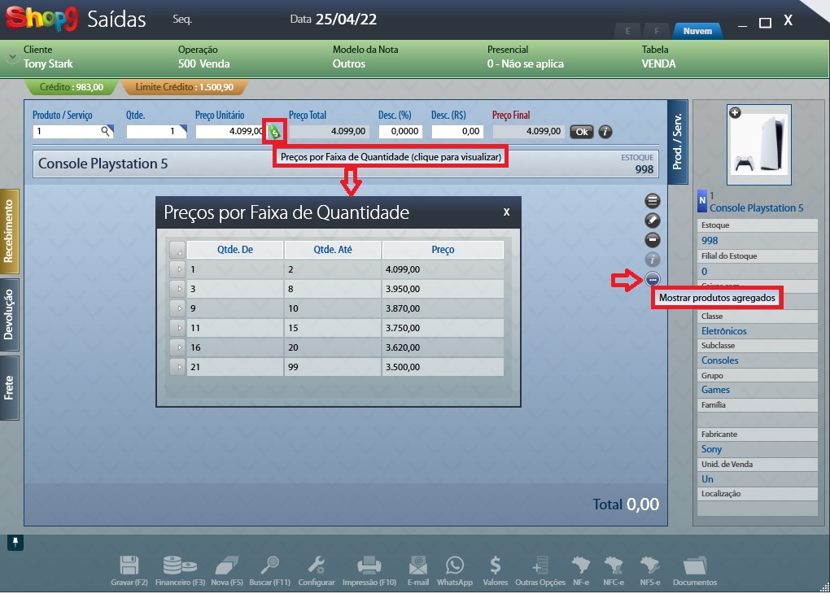Click the product search magnifier icon
Viewport: 830px width, 594px height.
pyautogui.click(x=106, y=131)
